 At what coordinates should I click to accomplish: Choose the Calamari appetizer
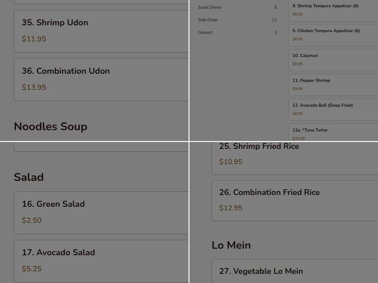point(305,56)
